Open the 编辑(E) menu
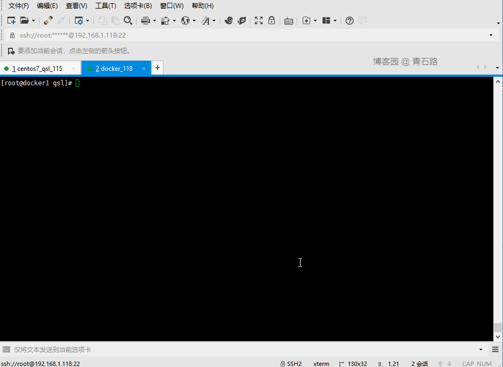503x367 pixels. (x=47, y=6)
